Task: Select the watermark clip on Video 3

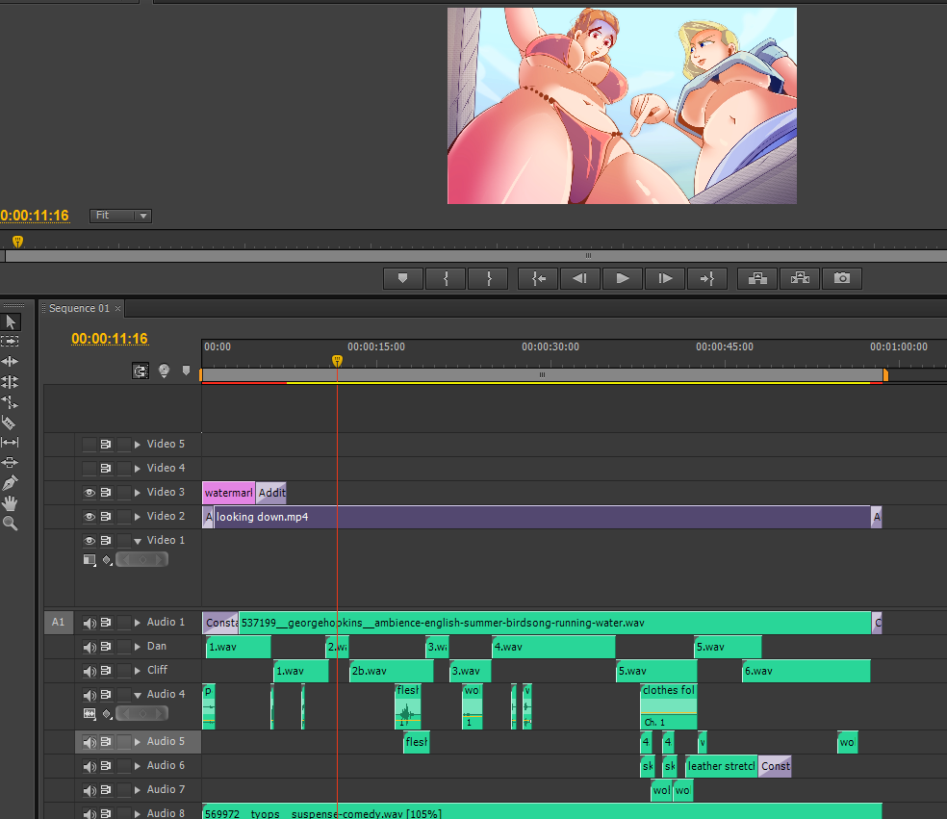Action: [228, 493]
